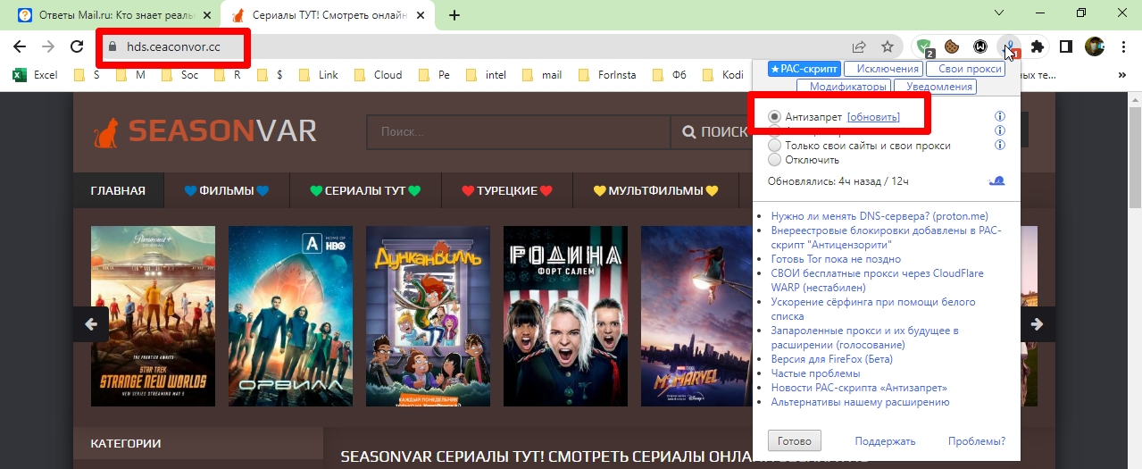Open a new browser tab
This screenshot has width=1142, height=469.
click(x=454, y=15)
